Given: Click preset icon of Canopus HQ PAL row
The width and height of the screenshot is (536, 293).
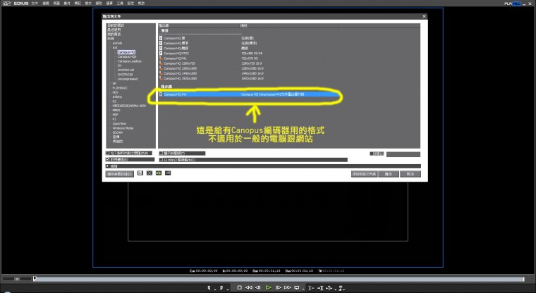Looking at the screenshot, I should (161, 58).
